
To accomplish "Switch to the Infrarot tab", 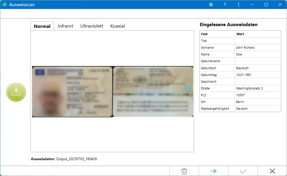I will (x=65, y=26).
